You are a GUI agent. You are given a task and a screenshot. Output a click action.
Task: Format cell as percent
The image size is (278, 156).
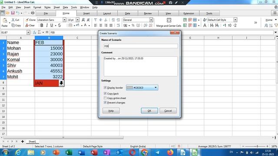(133, 26)
